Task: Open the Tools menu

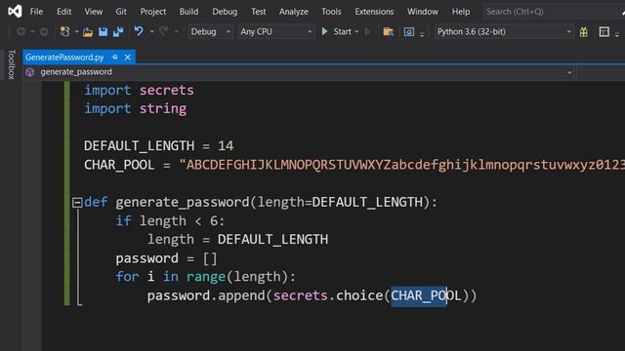Action: tap(332, 12)
